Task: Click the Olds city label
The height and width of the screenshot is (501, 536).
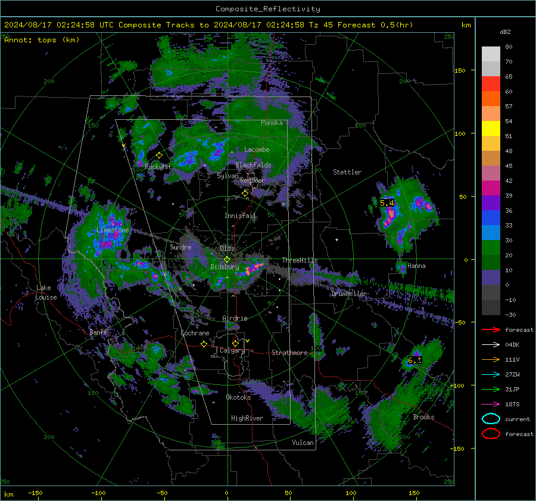Action: tap(227, 248)
